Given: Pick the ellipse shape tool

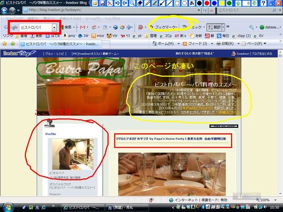Looking at the screenshot, I should tap(185, 3).
